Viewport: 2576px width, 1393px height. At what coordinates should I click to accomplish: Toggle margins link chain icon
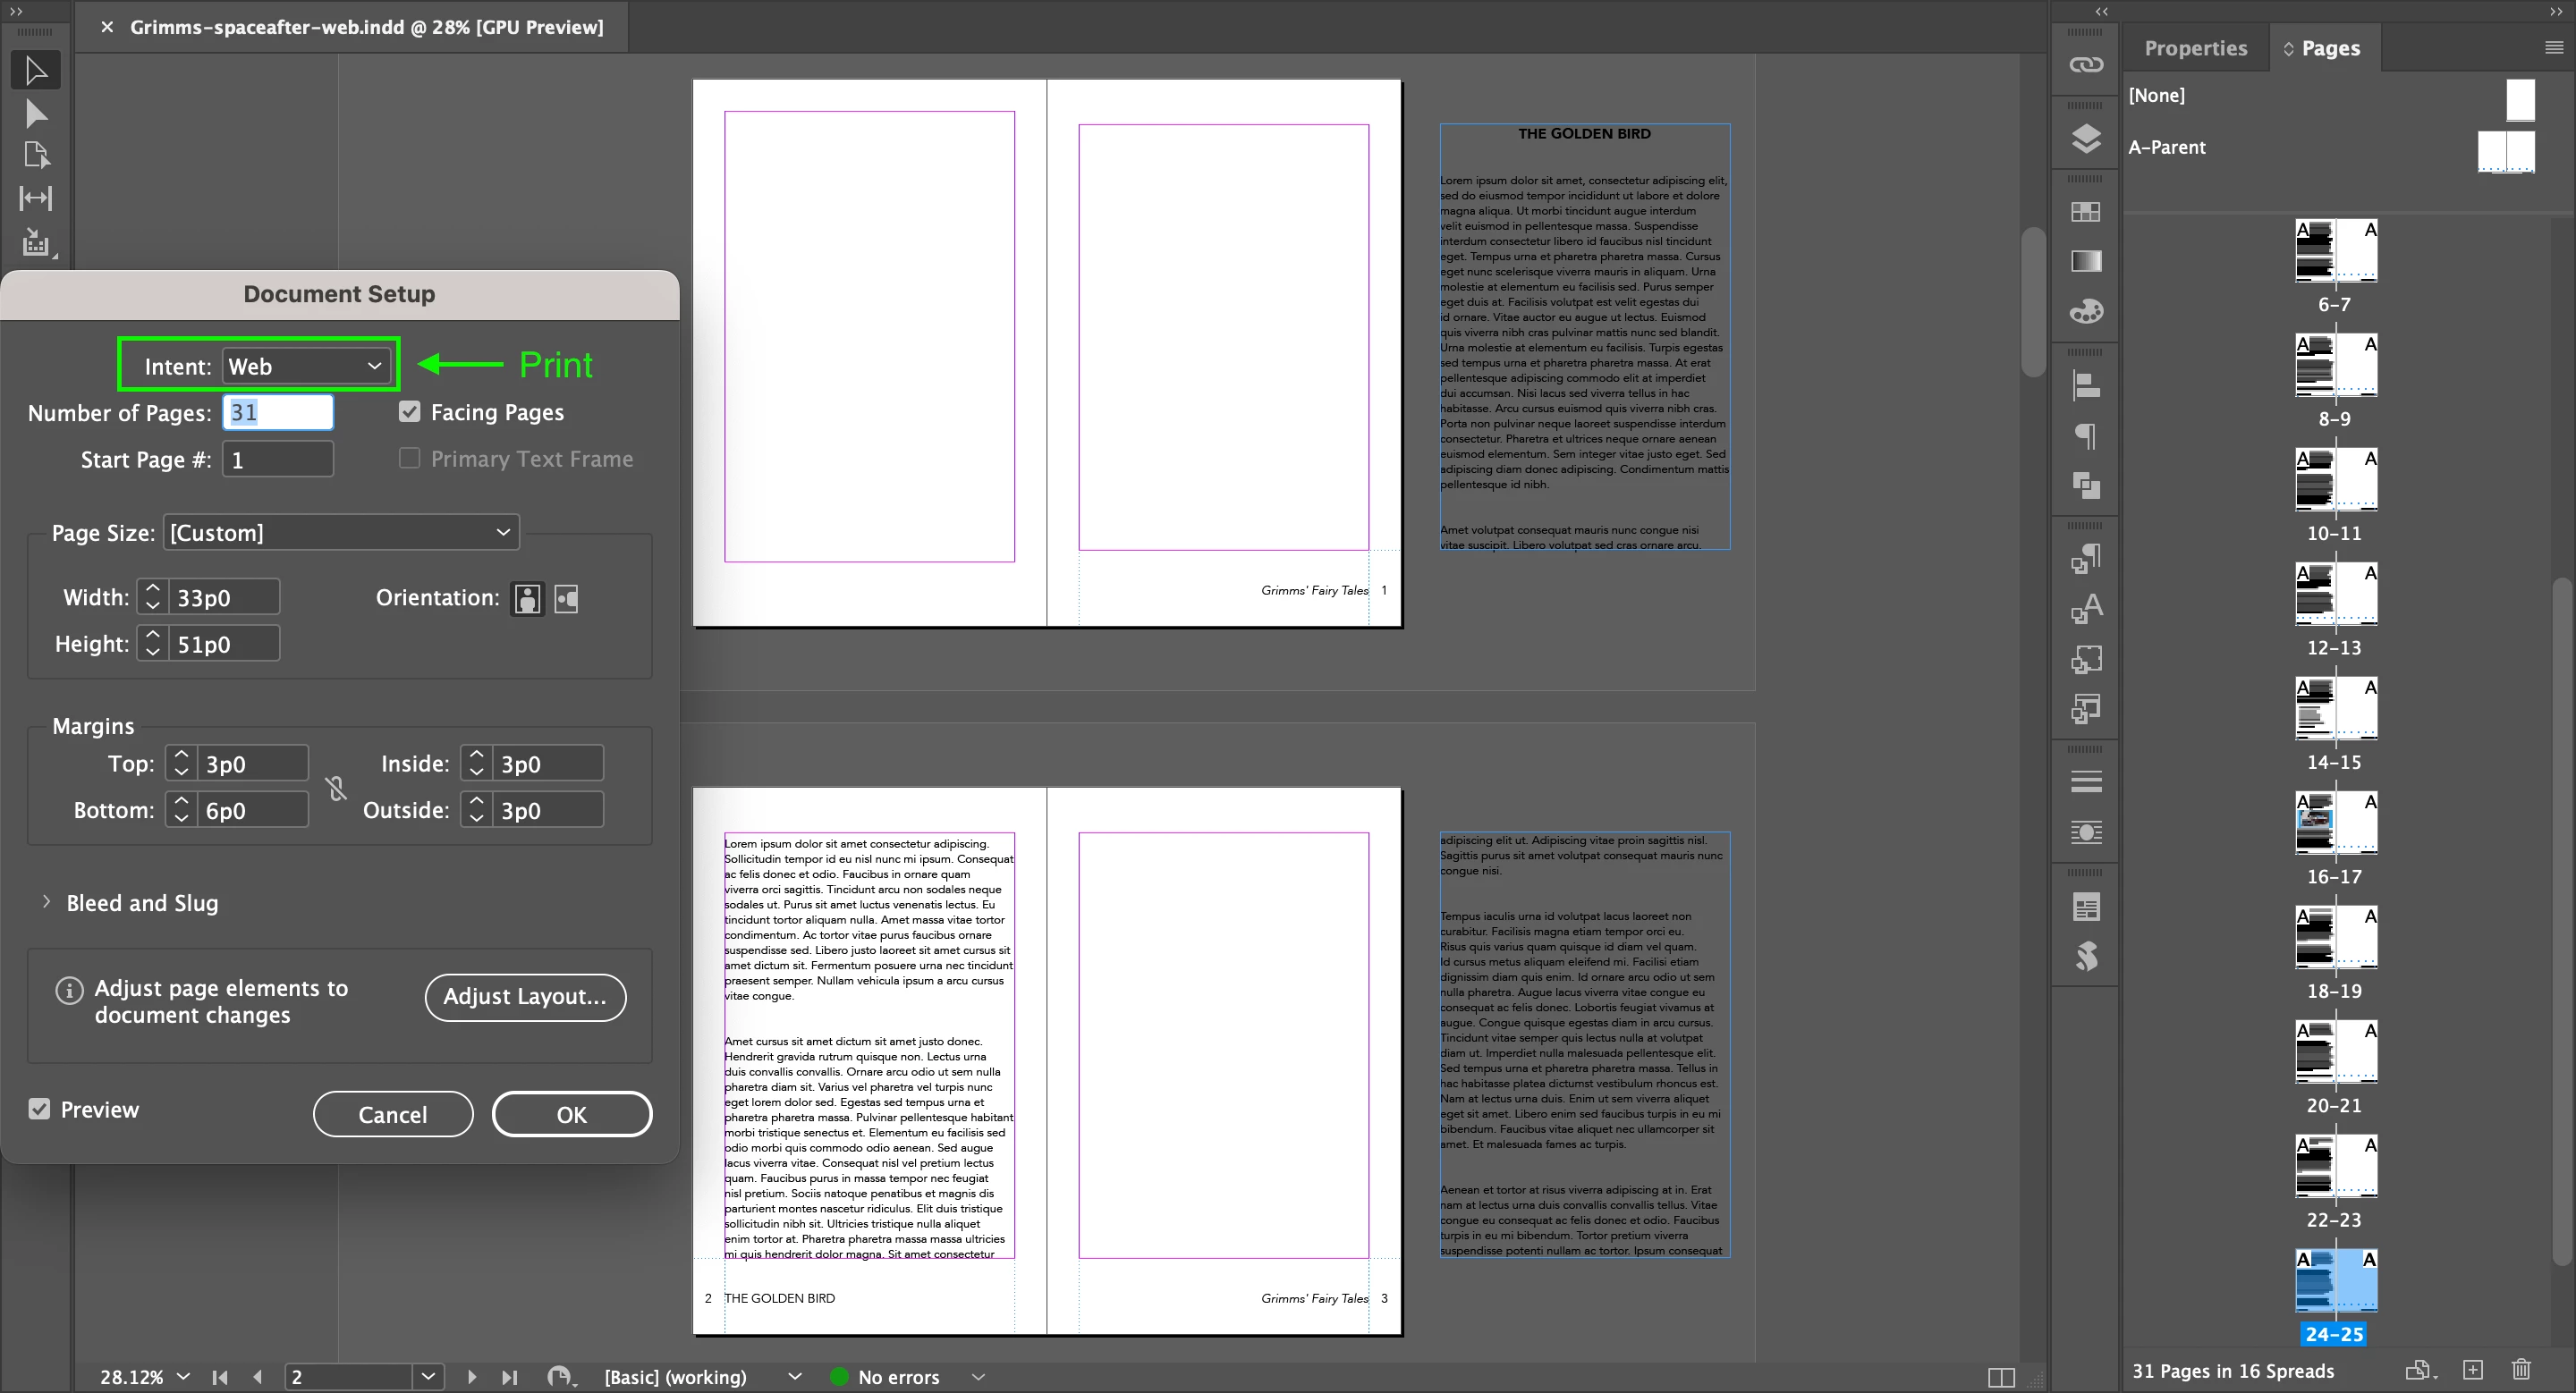pyautogui.click(x=336, y=788)
